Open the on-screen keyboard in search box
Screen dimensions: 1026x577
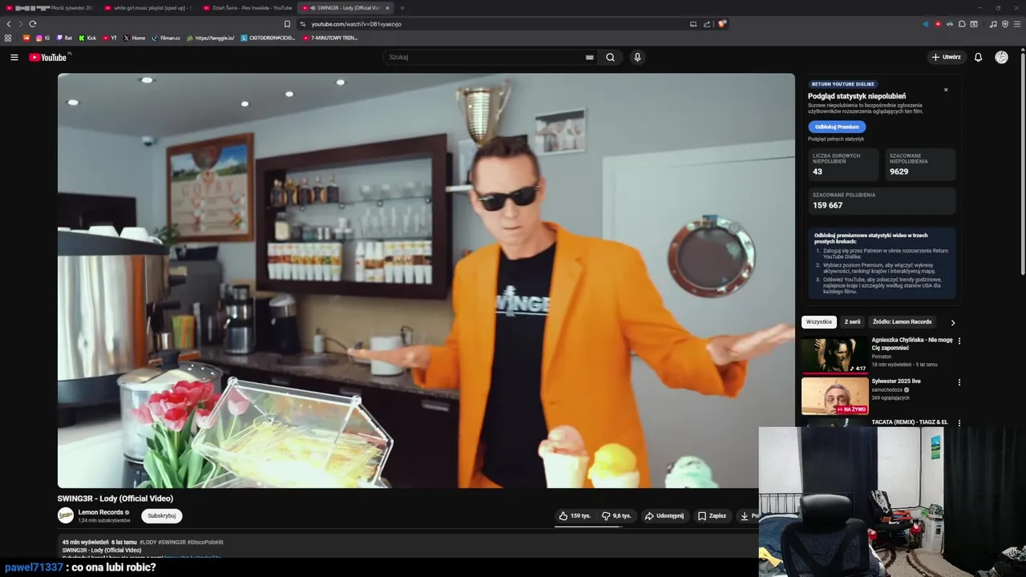tap(589, 58)
